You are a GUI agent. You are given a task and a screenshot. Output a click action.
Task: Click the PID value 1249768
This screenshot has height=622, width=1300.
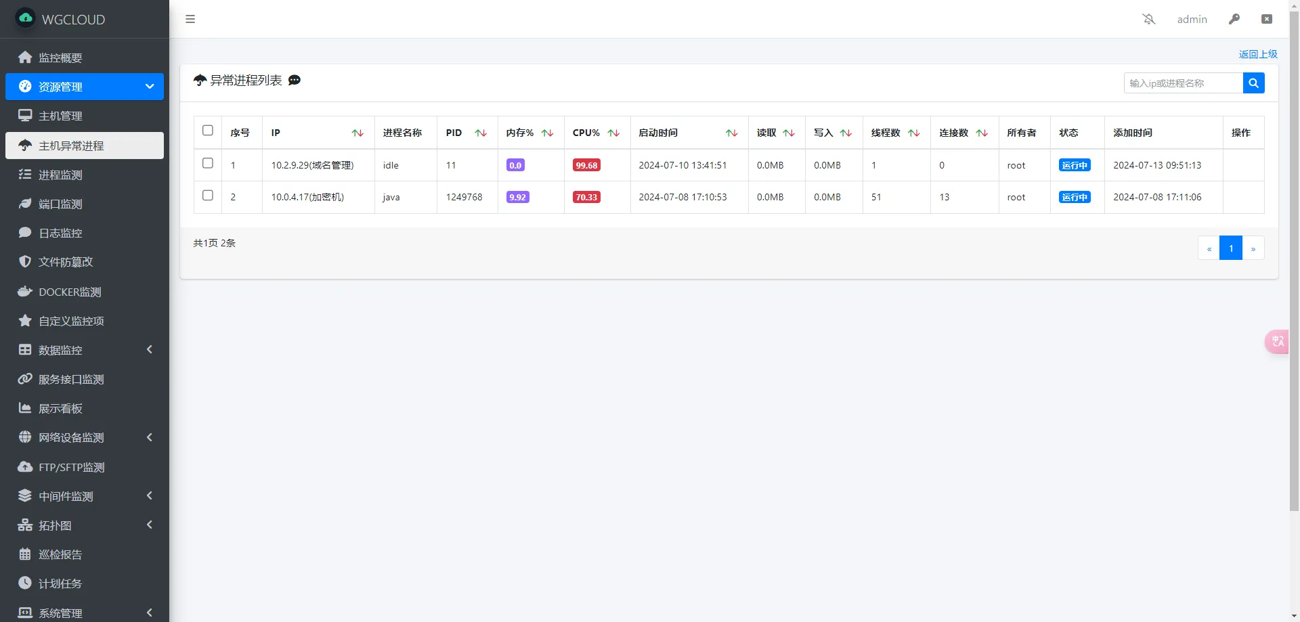coord(464,197)
